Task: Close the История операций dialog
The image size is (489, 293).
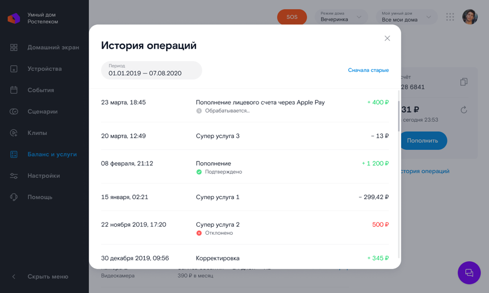Action: 387,38
